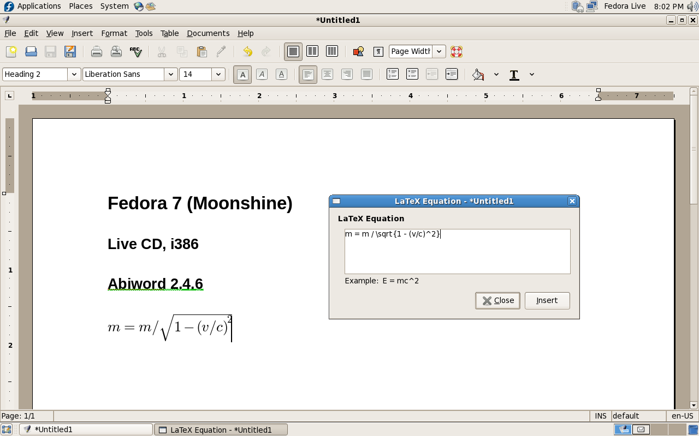
Task: Open the Fedora Applications menu icon
Action: click(9, 7)
